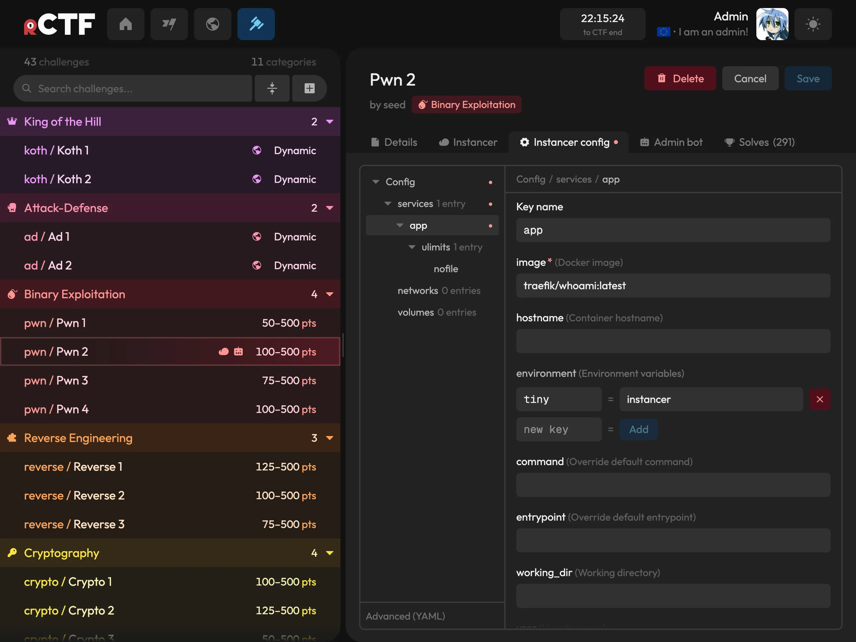Remove the tiny environment variable
Image resolution: width=856 pixels, height=642 pixels.
pyautogui.click(x=820, y=399)
